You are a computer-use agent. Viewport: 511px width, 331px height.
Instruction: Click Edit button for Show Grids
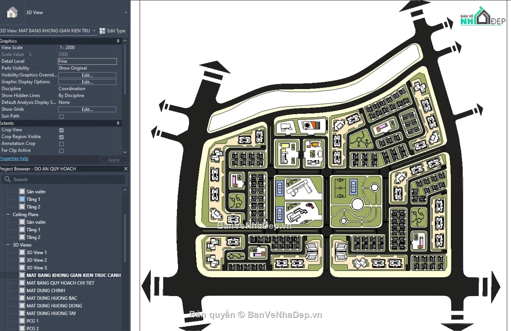(87, 109)
